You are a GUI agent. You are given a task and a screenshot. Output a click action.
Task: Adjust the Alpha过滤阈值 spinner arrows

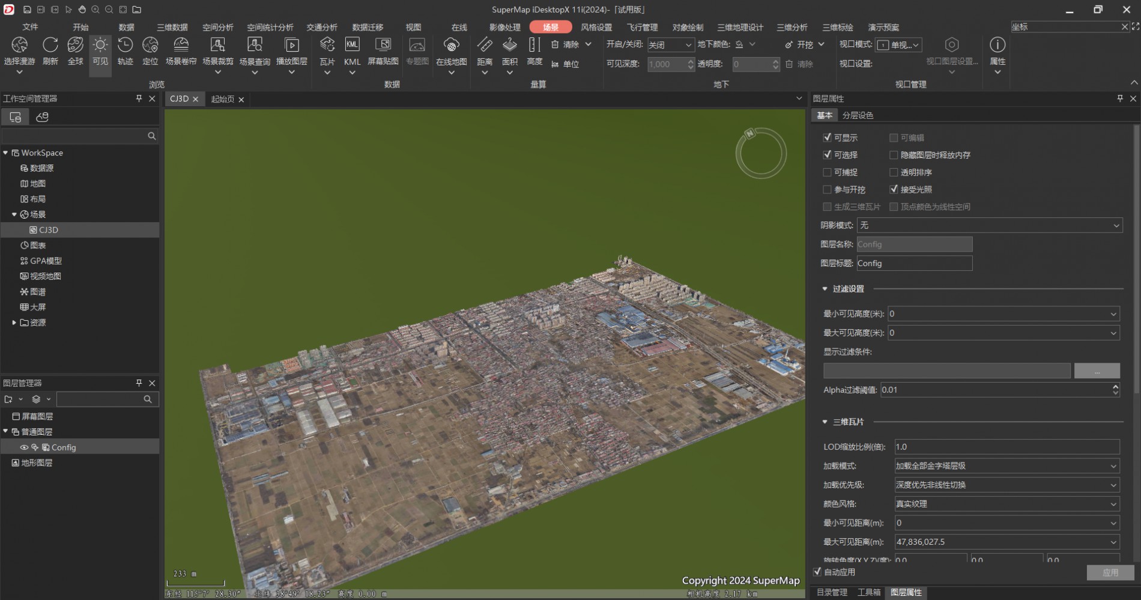[1116, 390]
